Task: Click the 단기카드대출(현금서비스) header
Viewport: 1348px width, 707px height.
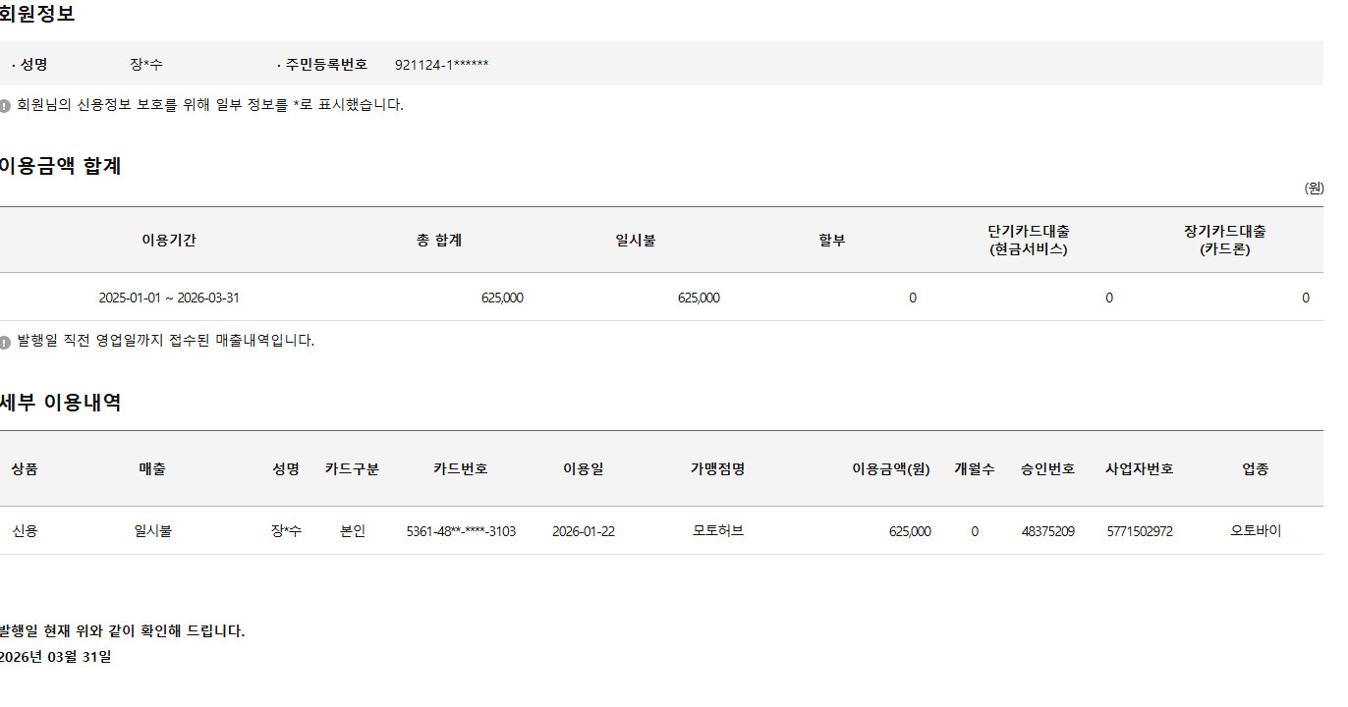Action: click(1029, 241)
